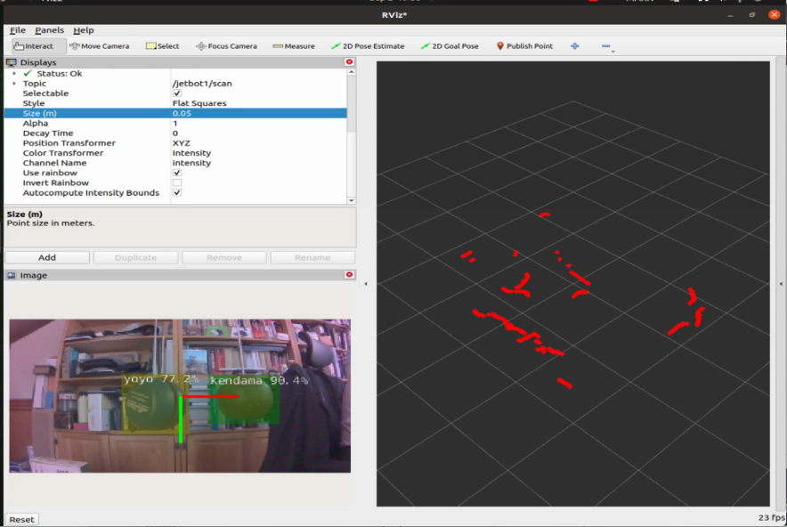
Task: Click the blue minus remove-tool icon
Action: [605, 46]
